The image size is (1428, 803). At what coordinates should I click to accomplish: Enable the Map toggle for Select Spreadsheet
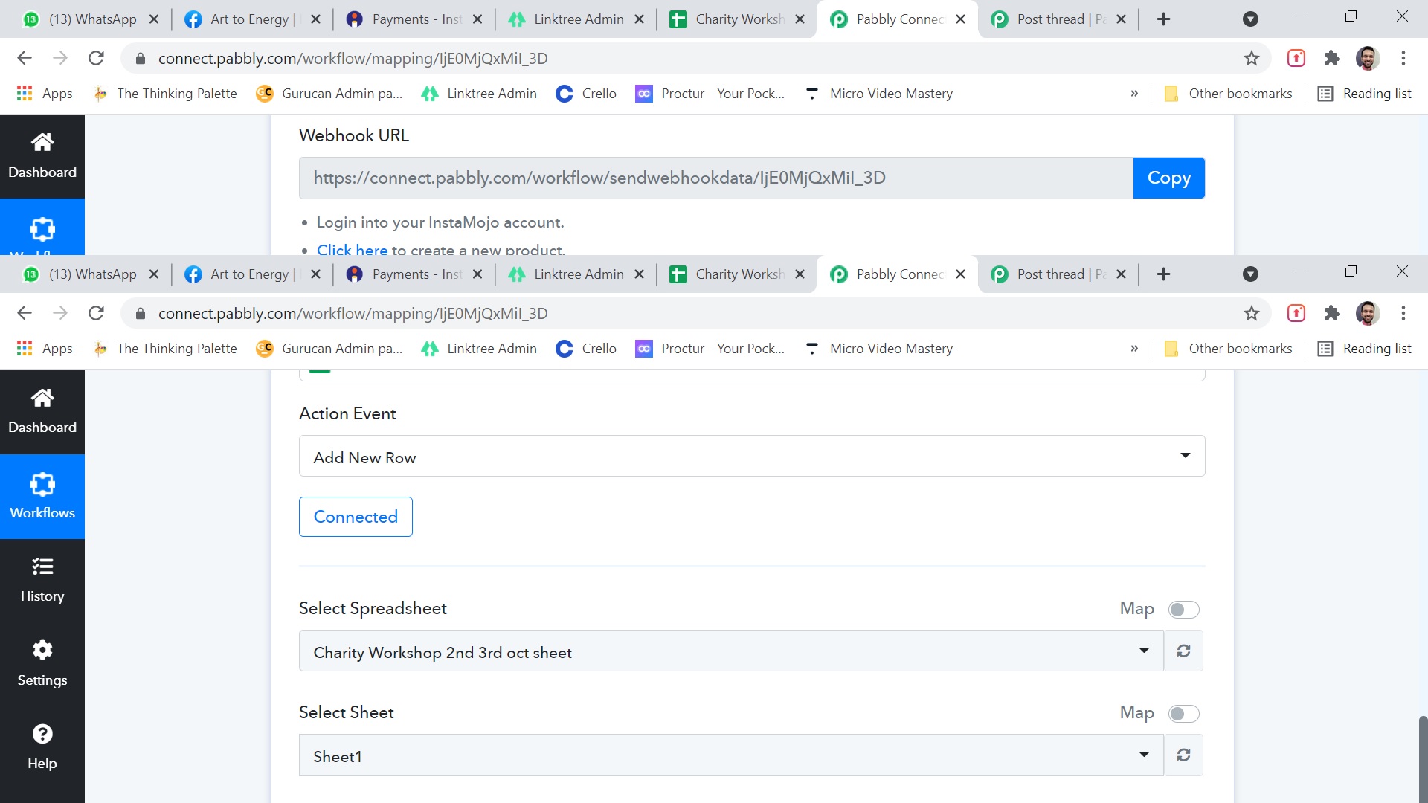1183,610
